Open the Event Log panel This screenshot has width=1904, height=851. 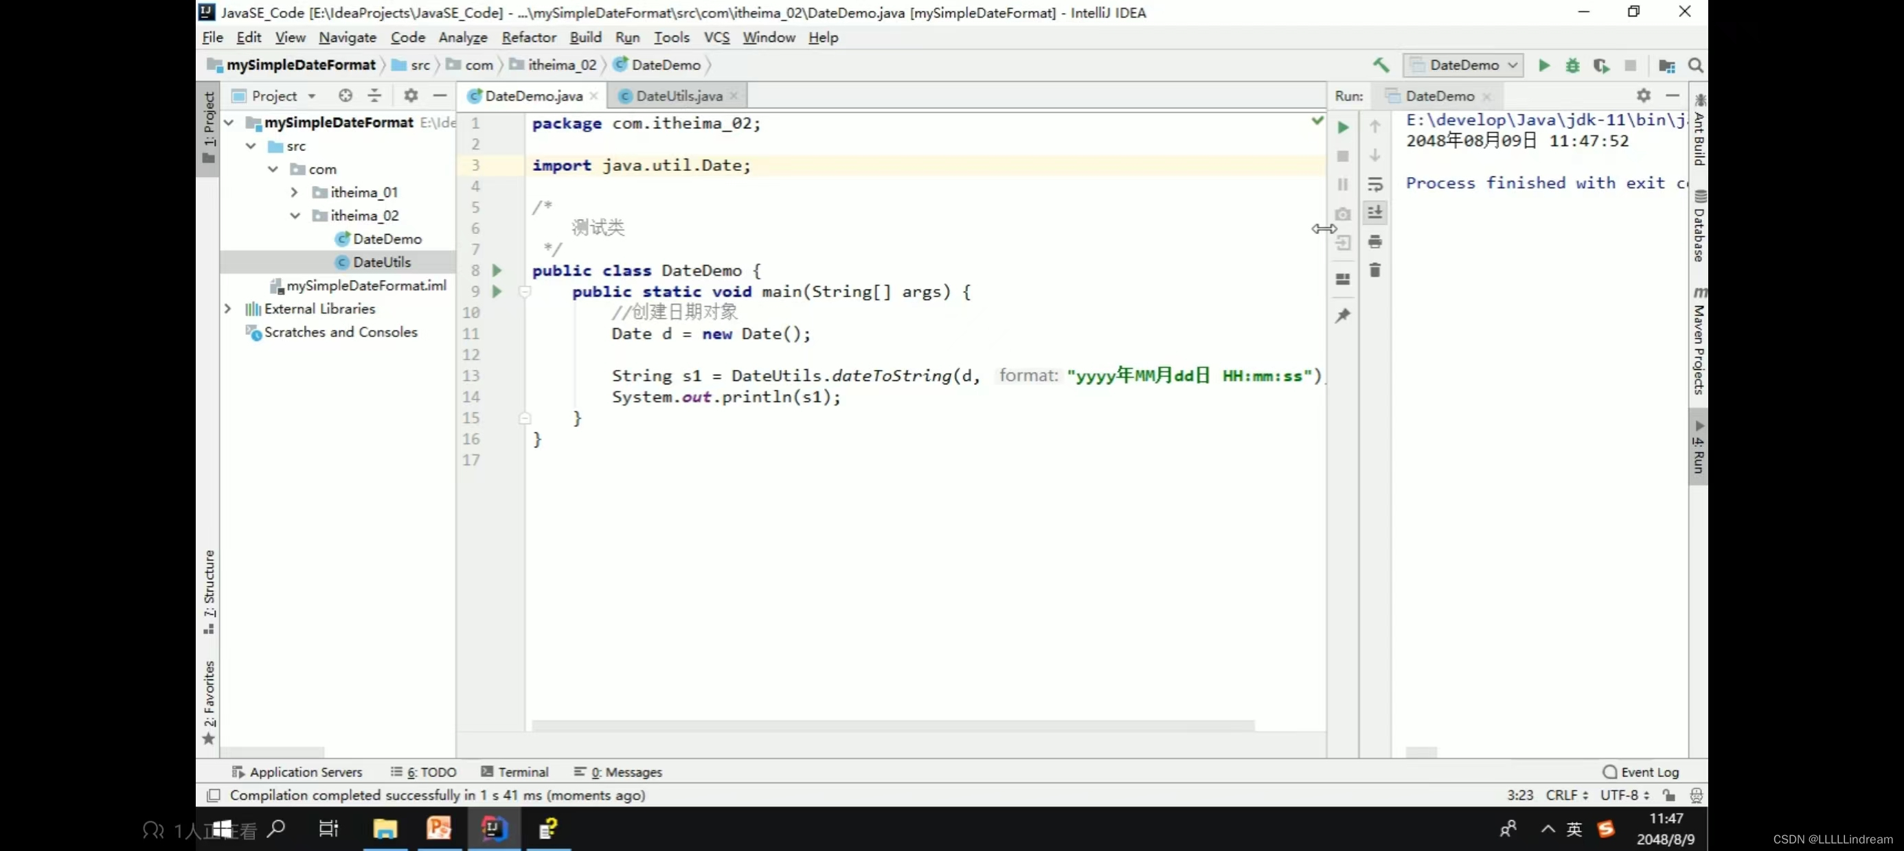[1648, 771]
